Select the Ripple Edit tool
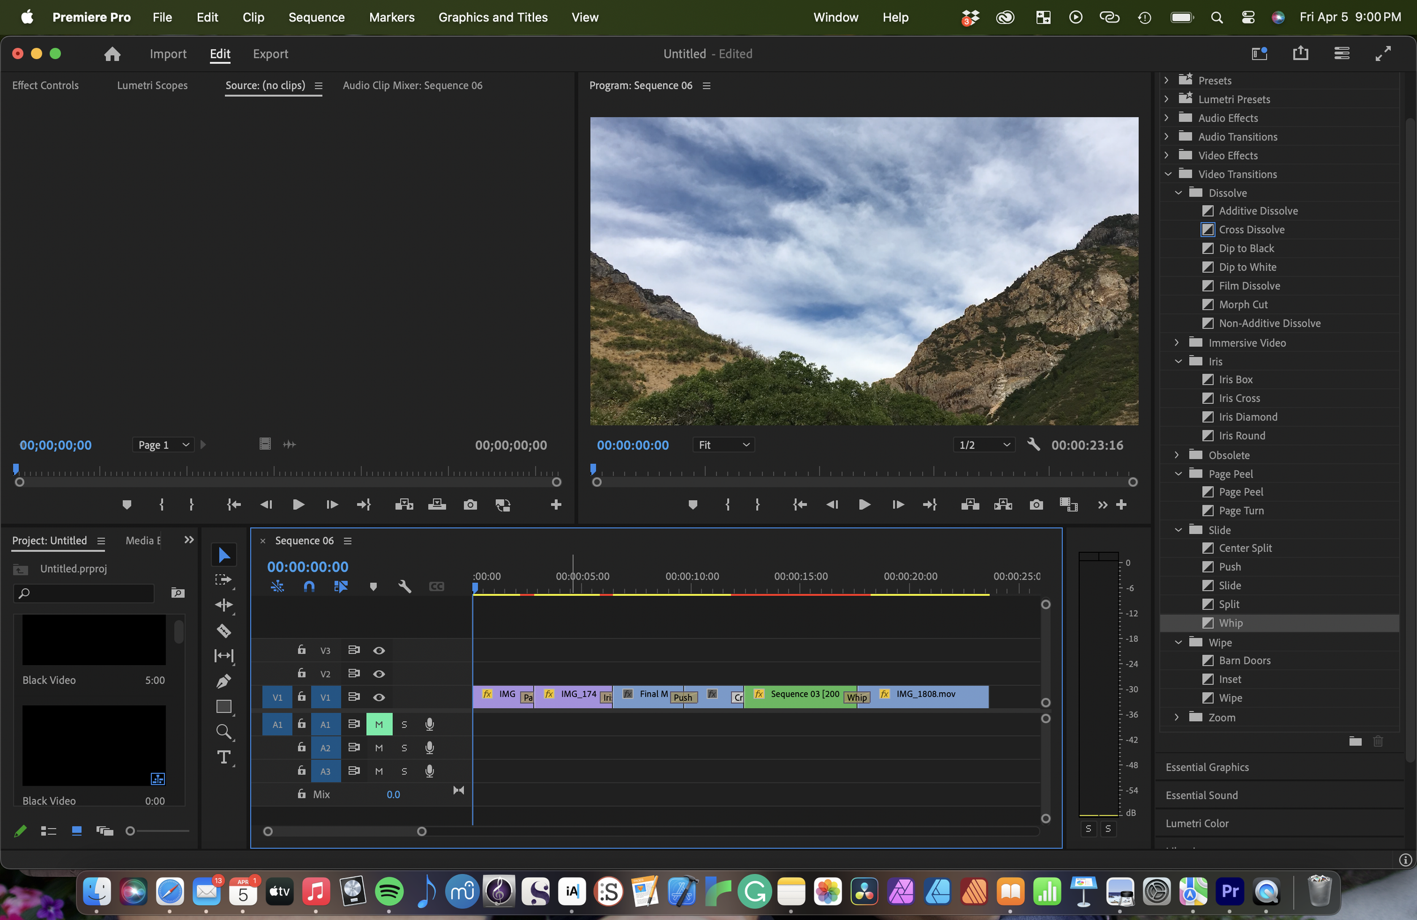Screen dimensions: 1417x920 tap(224, 604)
